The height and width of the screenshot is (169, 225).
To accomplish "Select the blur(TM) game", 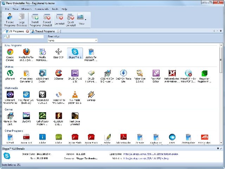I will [x=26, y=117].
